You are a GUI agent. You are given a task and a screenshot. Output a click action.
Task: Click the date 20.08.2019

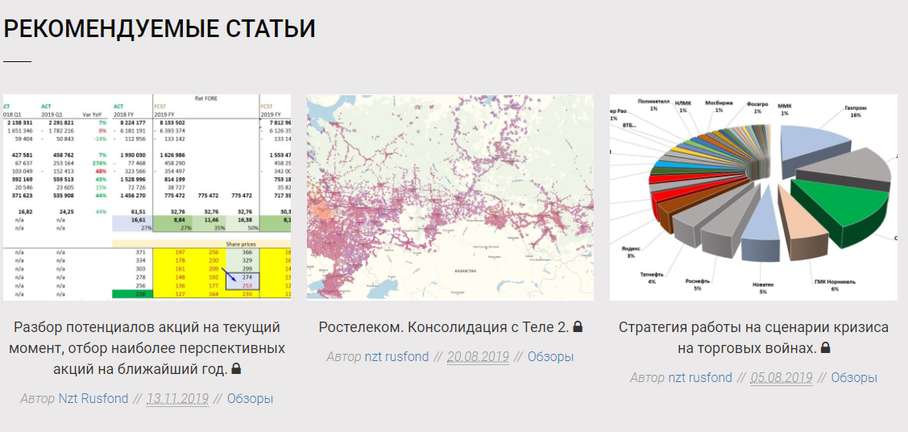[478, 356]
